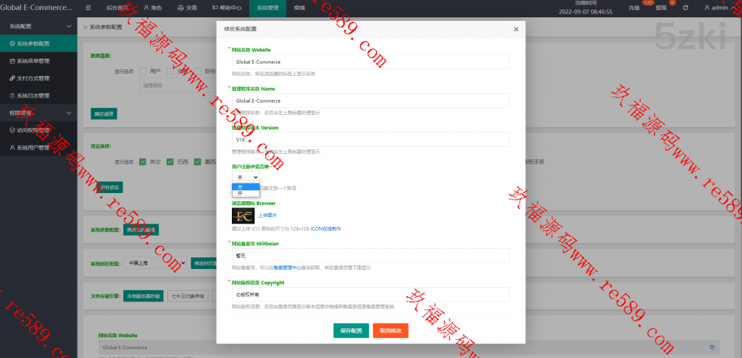
Task: Click the Global E-Commerce brand title
Action: (x=36, y=8)
